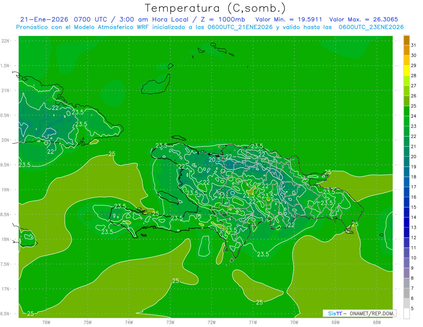Pick the yellow swatch between 28 and 29
The image size is (423, 327).
(406, 71)
